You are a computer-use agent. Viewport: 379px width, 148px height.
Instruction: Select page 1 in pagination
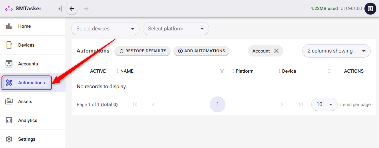(x=218, y=104)
